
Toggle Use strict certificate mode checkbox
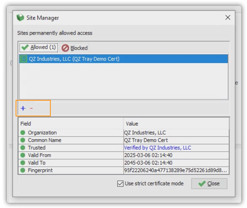120,184
